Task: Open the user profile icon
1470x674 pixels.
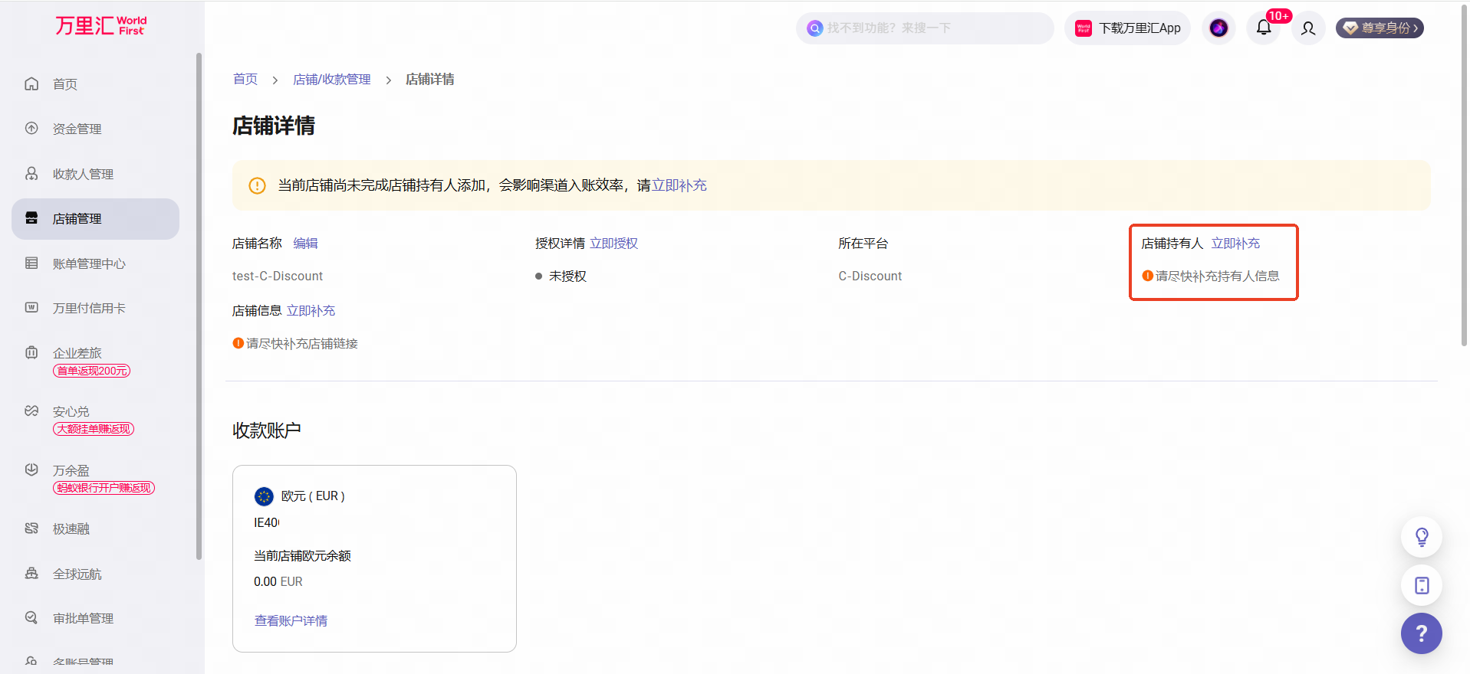Action: click(1308, 28)
